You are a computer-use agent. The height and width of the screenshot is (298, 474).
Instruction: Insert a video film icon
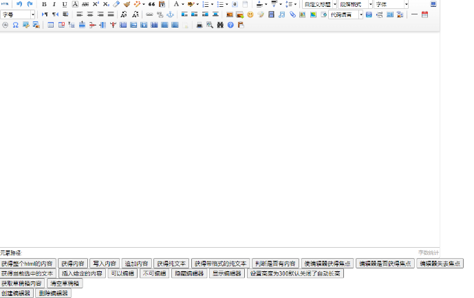pos(271,14)
